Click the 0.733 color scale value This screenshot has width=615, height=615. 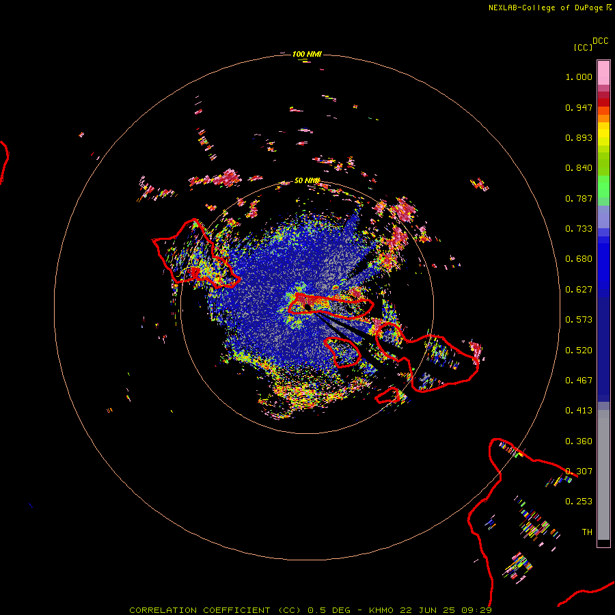tap(579, 229)
